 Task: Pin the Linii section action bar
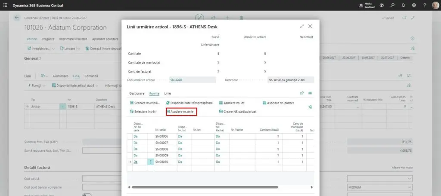tap(409, 86)
